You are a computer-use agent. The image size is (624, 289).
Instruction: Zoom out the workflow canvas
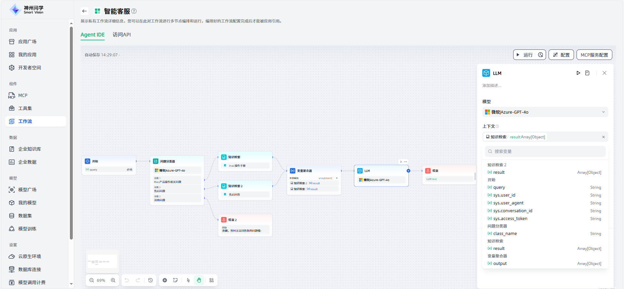[92, 280]
